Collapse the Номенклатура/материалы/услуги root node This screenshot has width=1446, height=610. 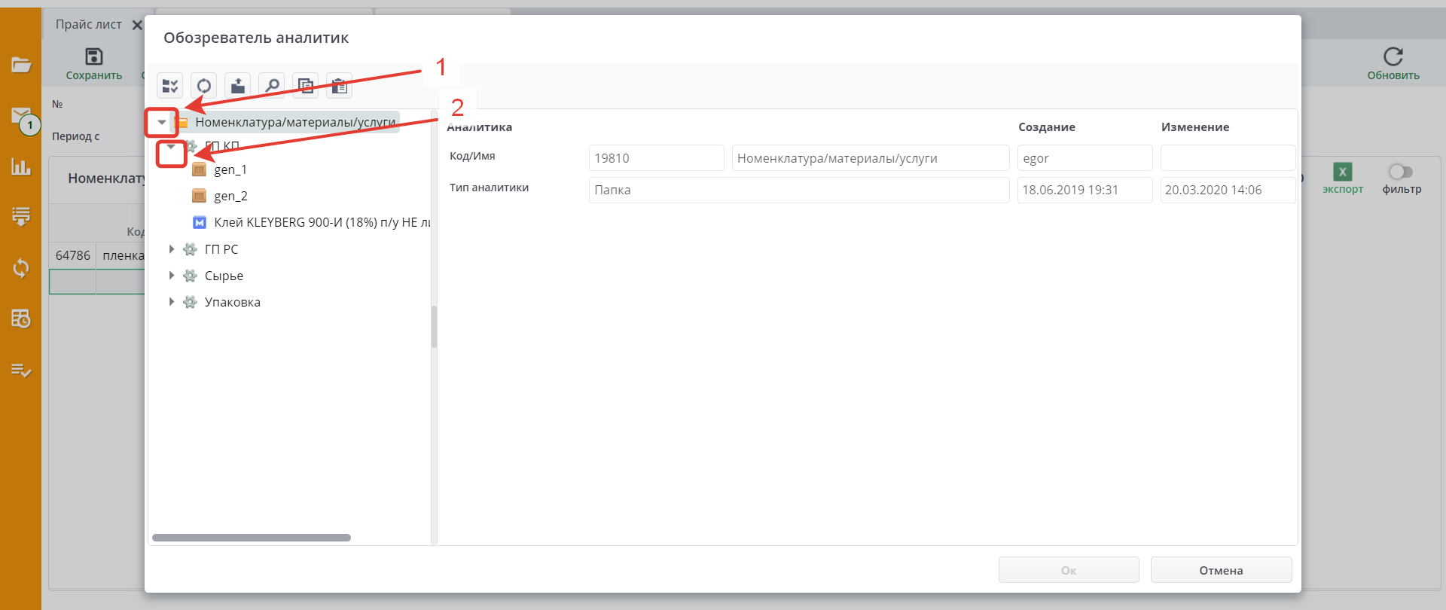pyautogui.click(x=162, y=122)
